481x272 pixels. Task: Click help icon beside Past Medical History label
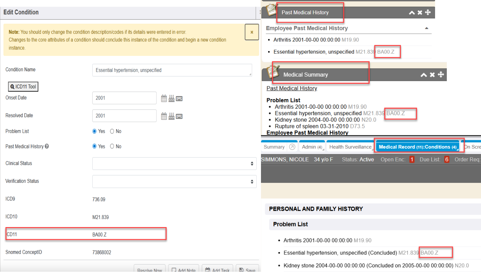coord(47,147)
